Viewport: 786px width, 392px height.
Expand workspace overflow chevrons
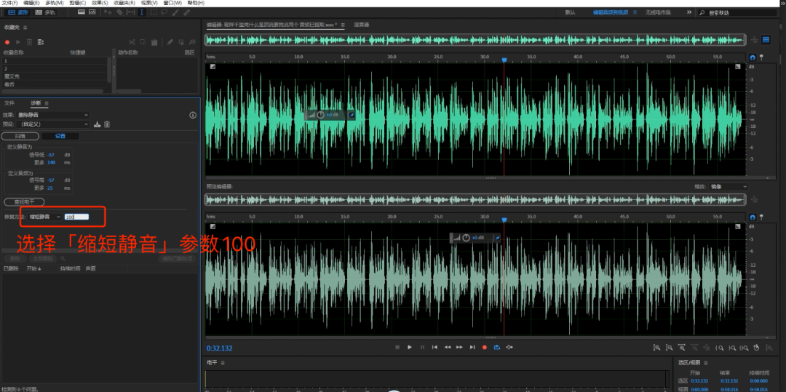[x=688, y=12]
